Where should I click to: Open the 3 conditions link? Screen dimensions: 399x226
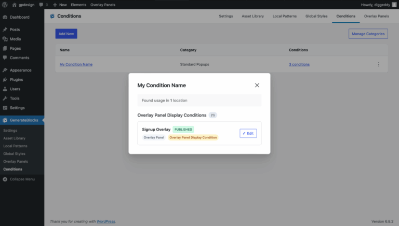coord(299,64)
